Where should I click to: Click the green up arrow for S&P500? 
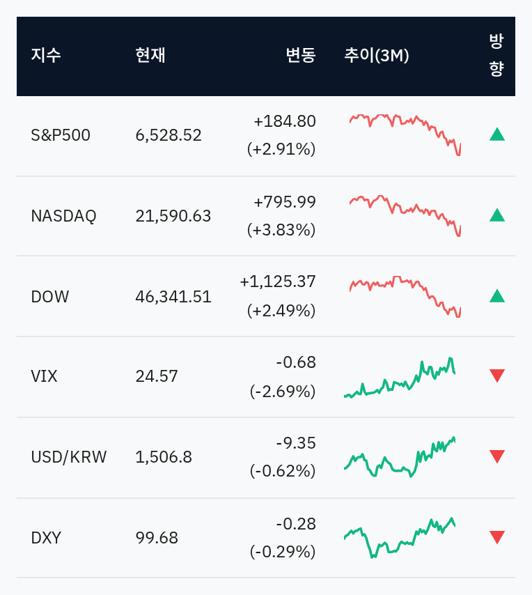(496, 134)
